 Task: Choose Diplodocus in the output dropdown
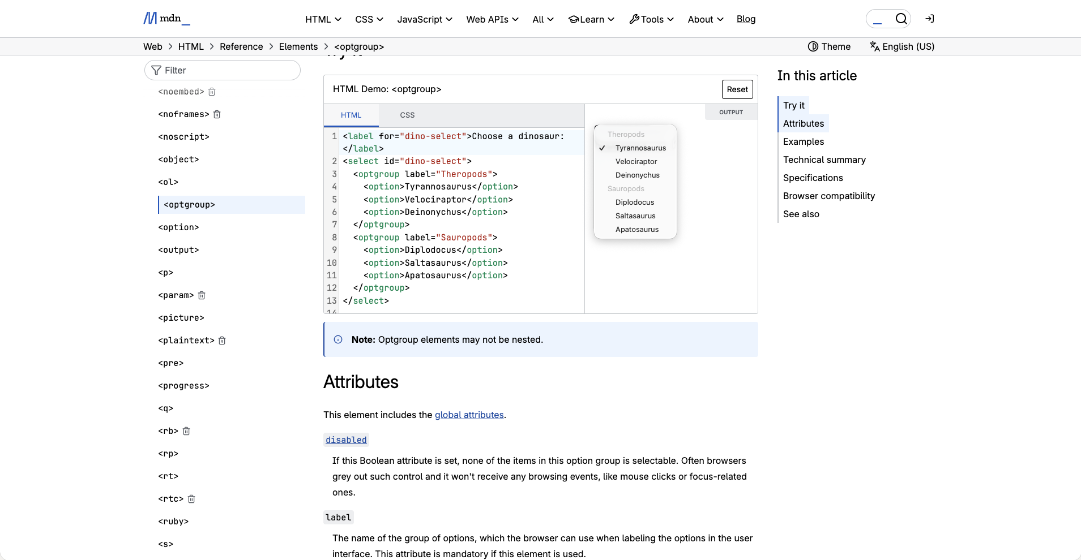pos(634,203)
